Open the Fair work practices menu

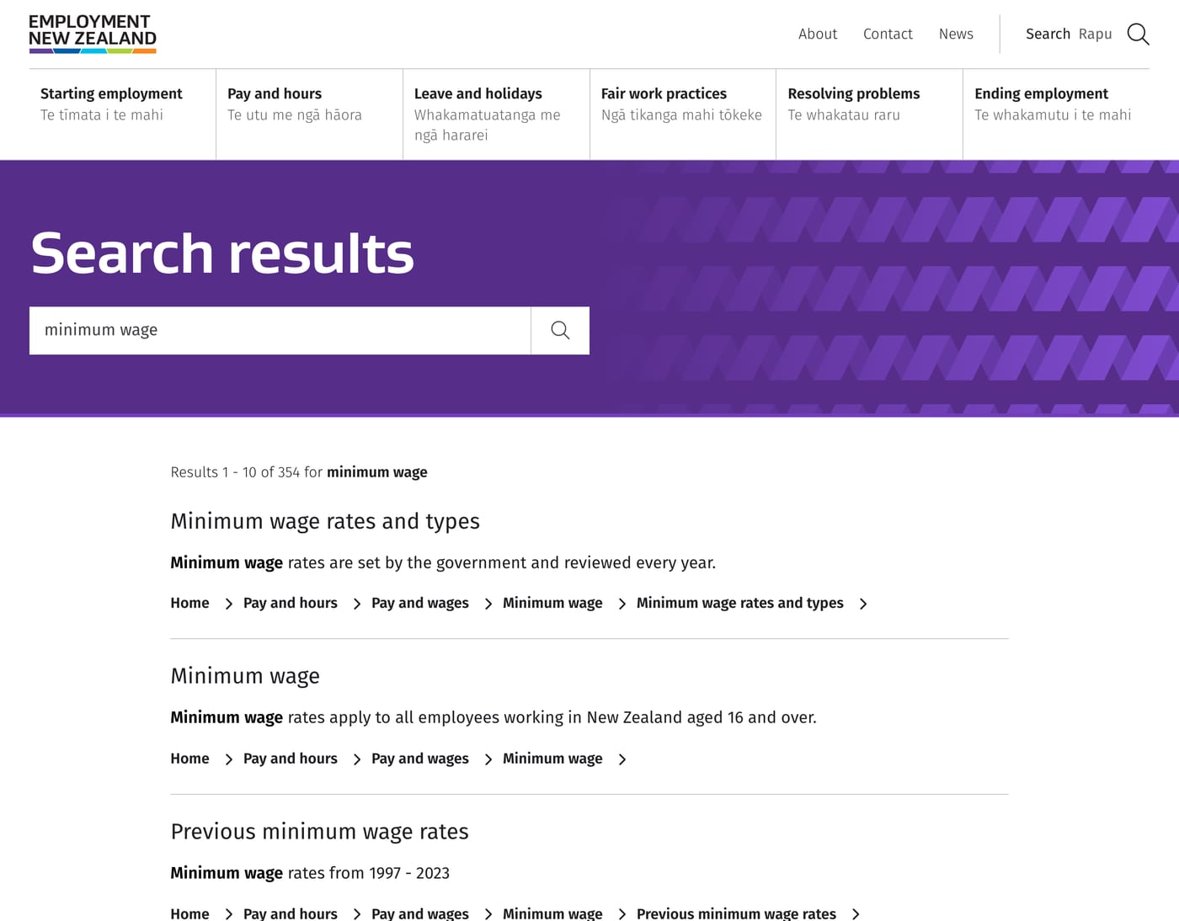pos(683,114)
